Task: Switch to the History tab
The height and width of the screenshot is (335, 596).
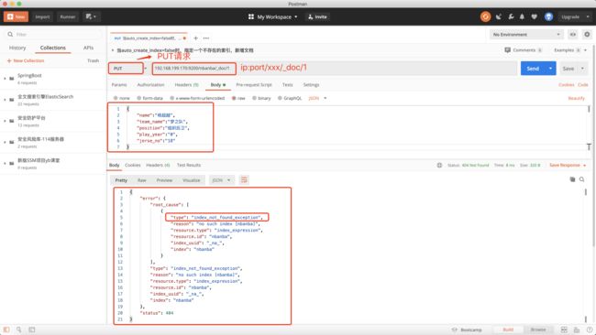Action: [17, 48]
